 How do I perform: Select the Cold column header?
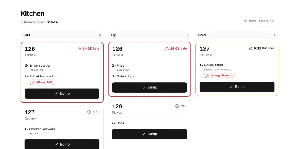click(237, 35)
